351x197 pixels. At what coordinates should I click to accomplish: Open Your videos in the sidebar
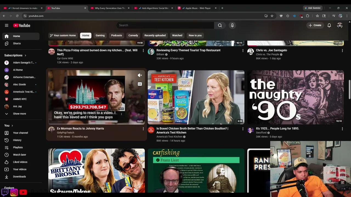tap(21, 169)
